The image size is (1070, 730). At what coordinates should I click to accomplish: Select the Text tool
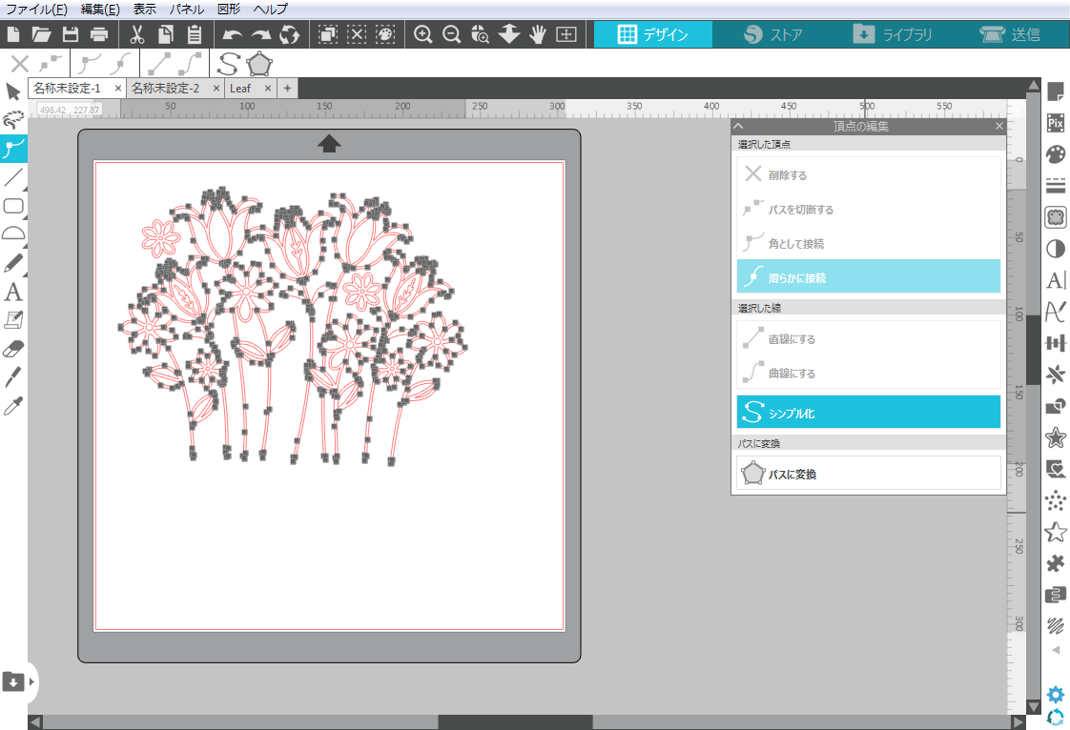point(13,292)
